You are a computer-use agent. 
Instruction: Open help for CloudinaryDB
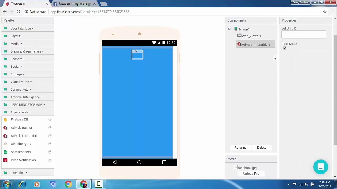point(50,144)
